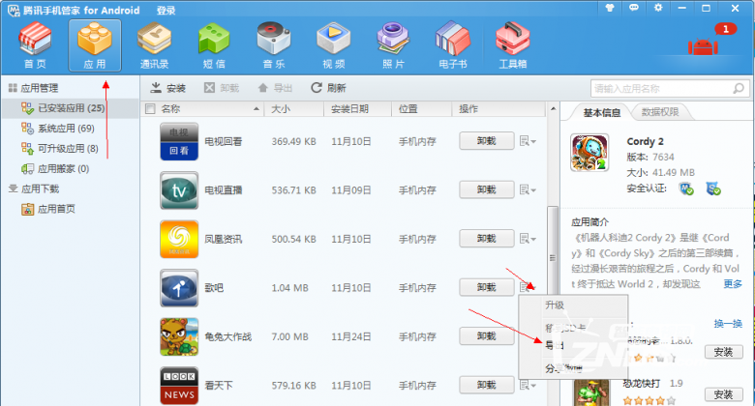
Task: Click the 电视直播 tv app icon
Action: (x=179, y=190)
